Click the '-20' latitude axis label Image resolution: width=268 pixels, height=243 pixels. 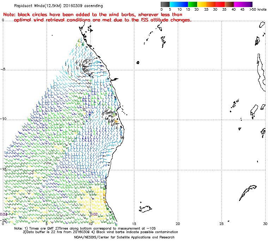(4, 220)
